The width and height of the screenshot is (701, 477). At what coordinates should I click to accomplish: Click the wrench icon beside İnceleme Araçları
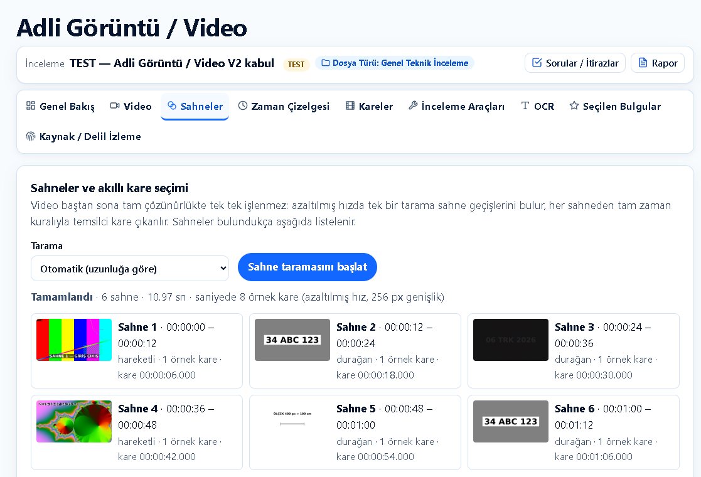coord(413,105)
